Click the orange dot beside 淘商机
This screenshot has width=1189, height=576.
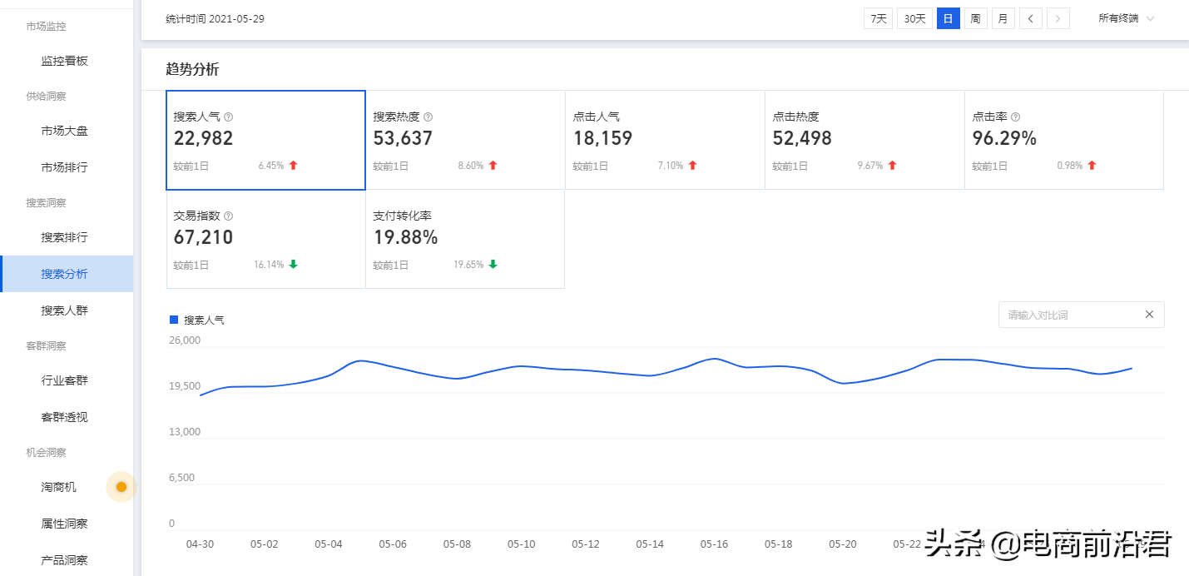[121, 487]
